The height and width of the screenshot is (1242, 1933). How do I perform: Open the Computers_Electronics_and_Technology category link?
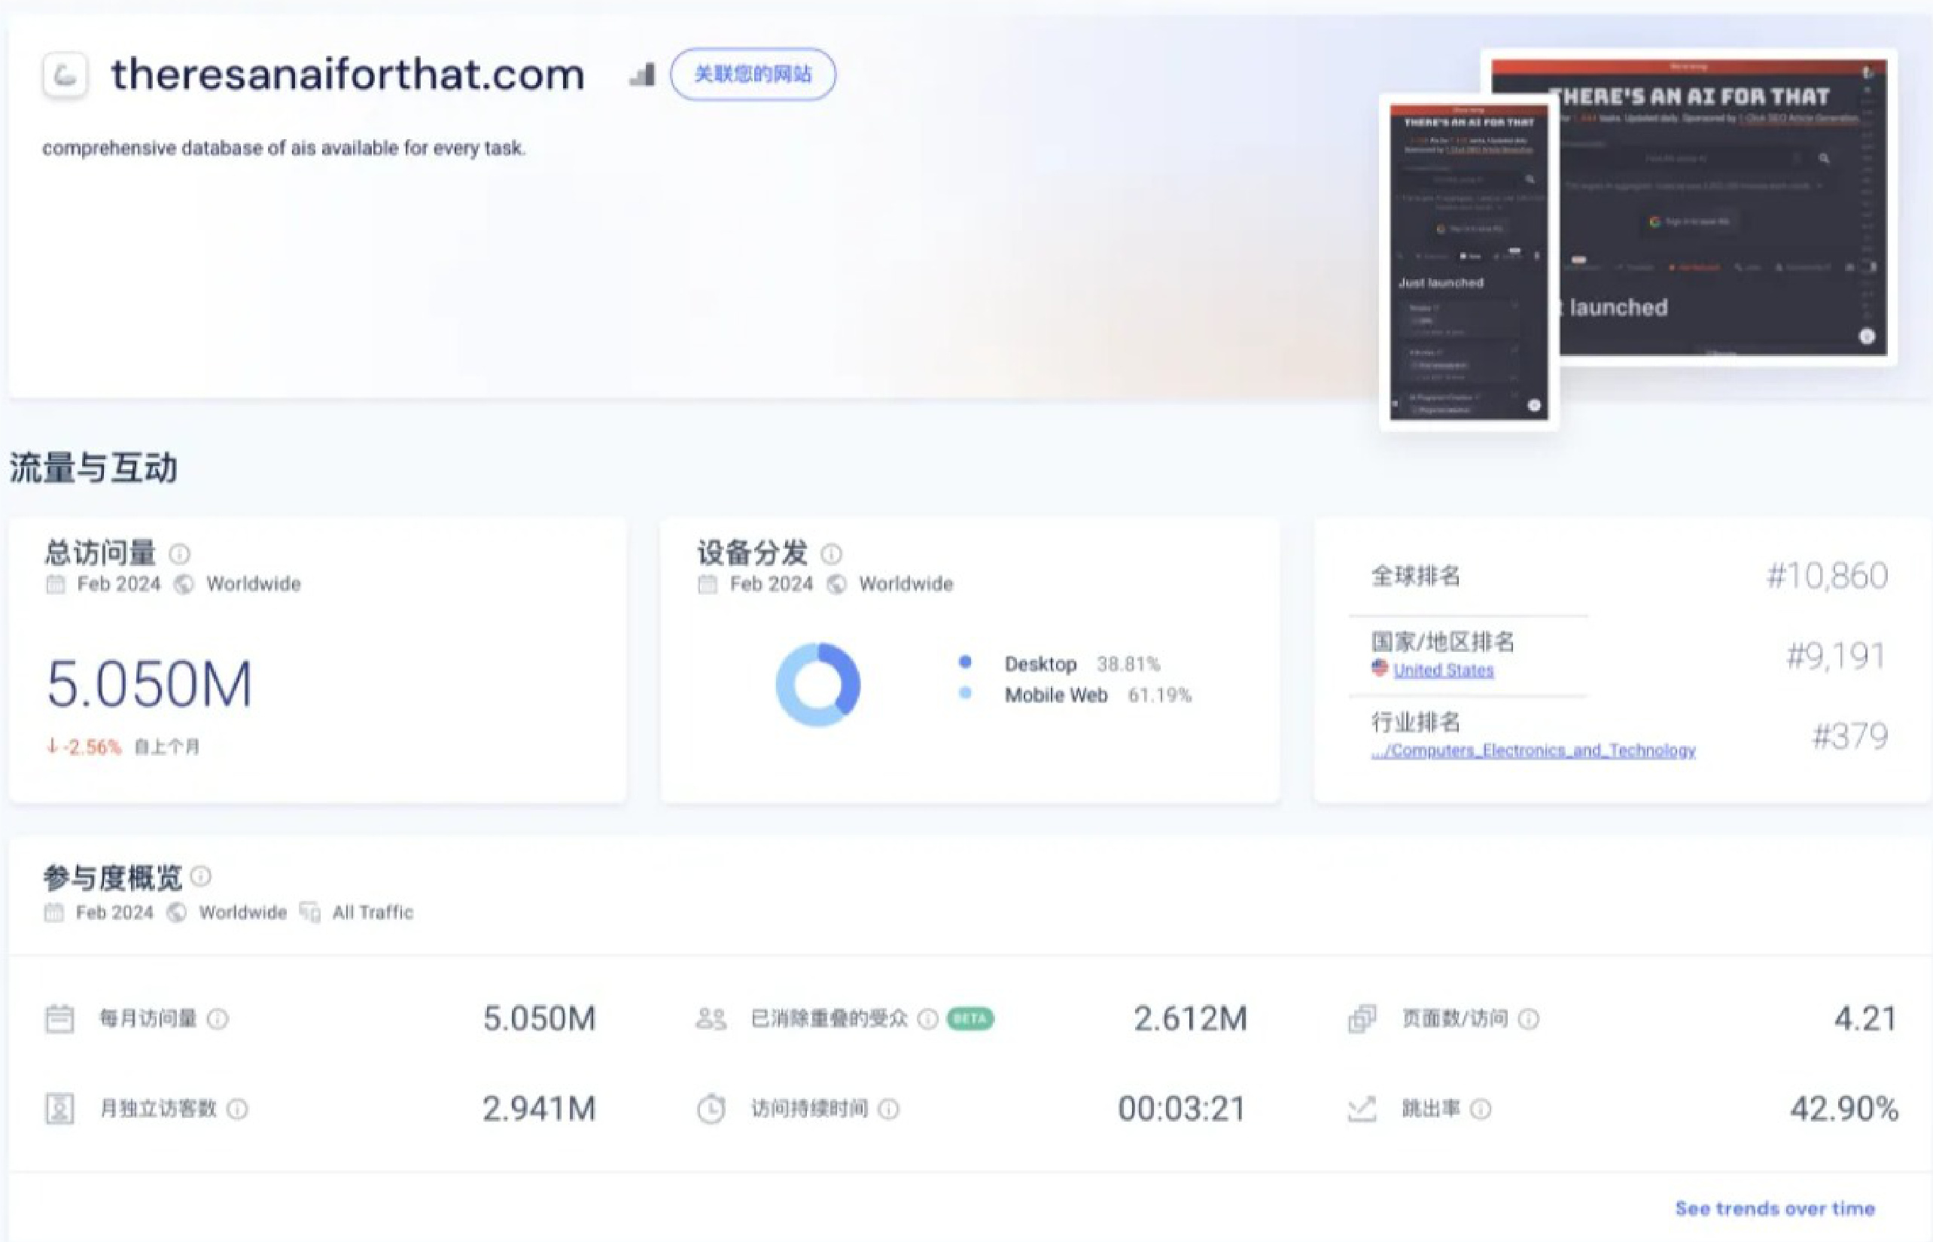click(1533, 751)
